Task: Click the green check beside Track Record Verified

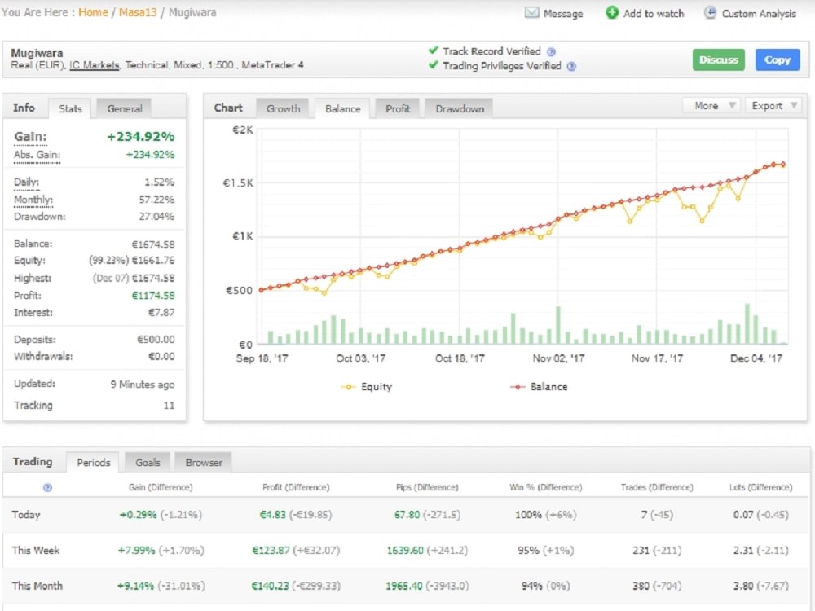Action: point(433,51)
